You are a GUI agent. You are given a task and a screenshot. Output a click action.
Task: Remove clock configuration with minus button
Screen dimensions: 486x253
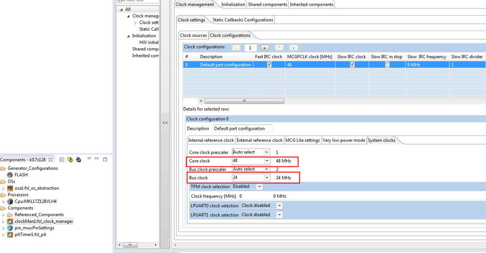pyautogui.click(x=236, y=48)
